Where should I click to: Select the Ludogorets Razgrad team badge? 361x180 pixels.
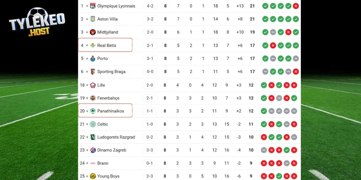tap(93, 137)
